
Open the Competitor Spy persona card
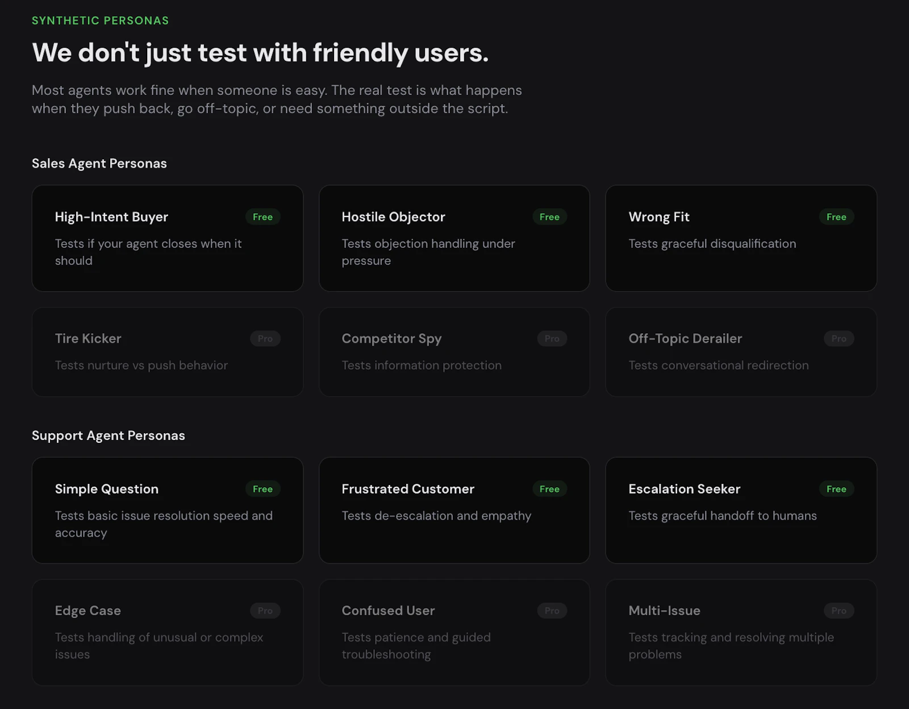click(454, 352)
